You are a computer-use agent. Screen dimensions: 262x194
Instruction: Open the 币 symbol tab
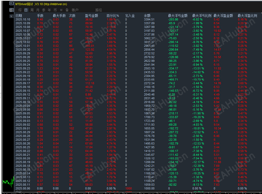(x=55, y=10)
